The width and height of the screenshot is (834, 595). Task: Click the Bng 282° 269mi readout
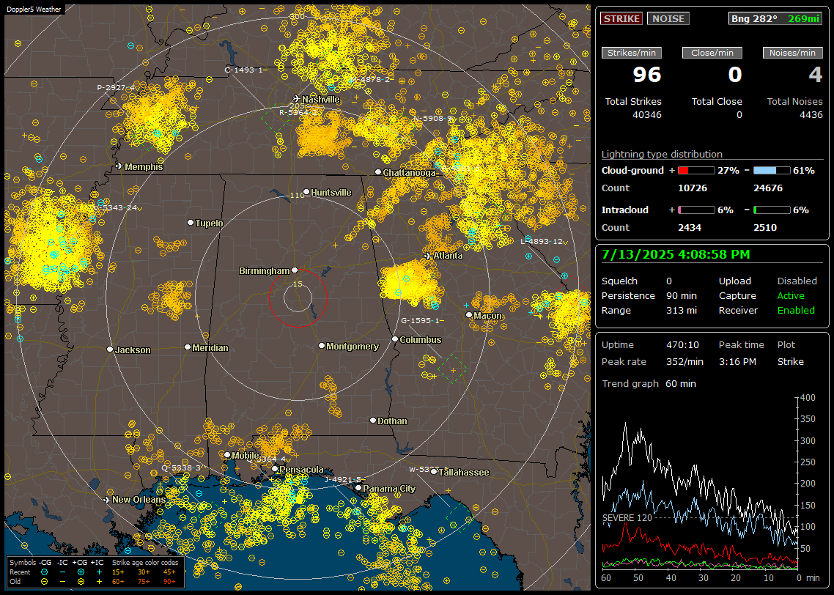tap(775, 18)
